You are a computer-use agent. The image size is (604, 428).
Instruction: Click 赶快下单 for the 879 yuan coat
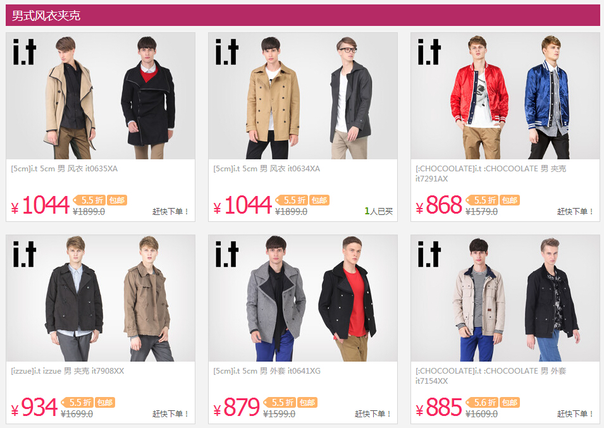(x=373, y=413)
